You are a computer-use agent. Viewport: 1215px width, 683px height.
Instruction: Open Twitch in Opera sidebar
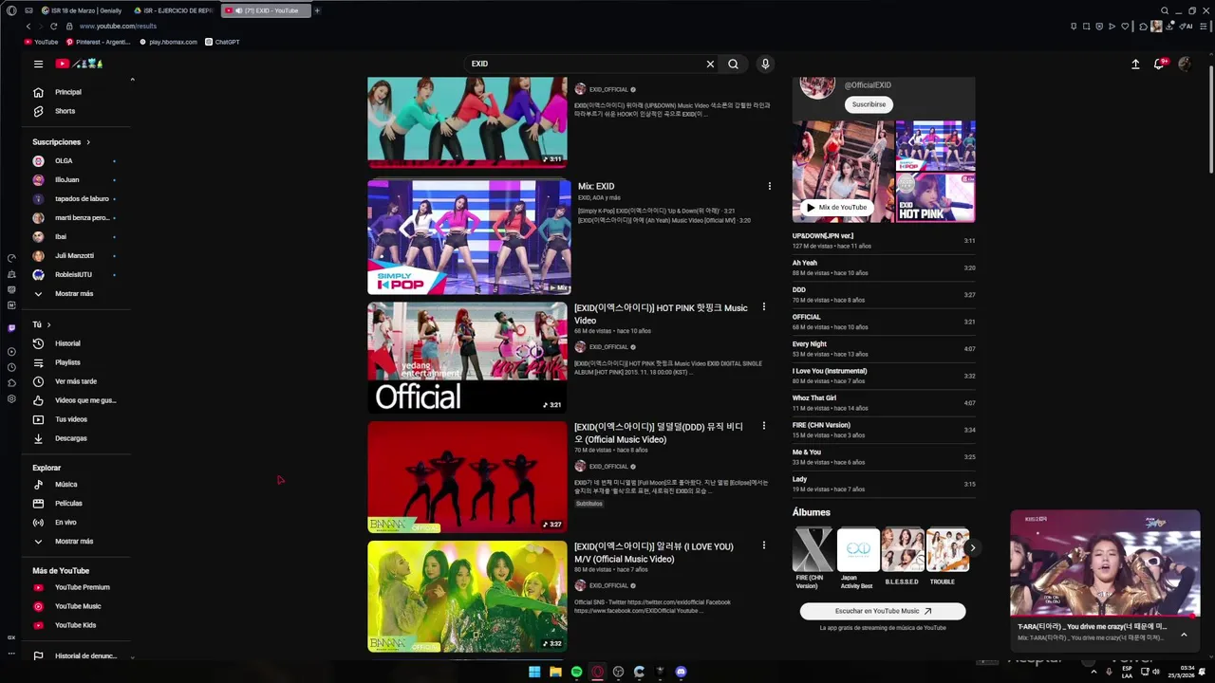pos(11,328)
